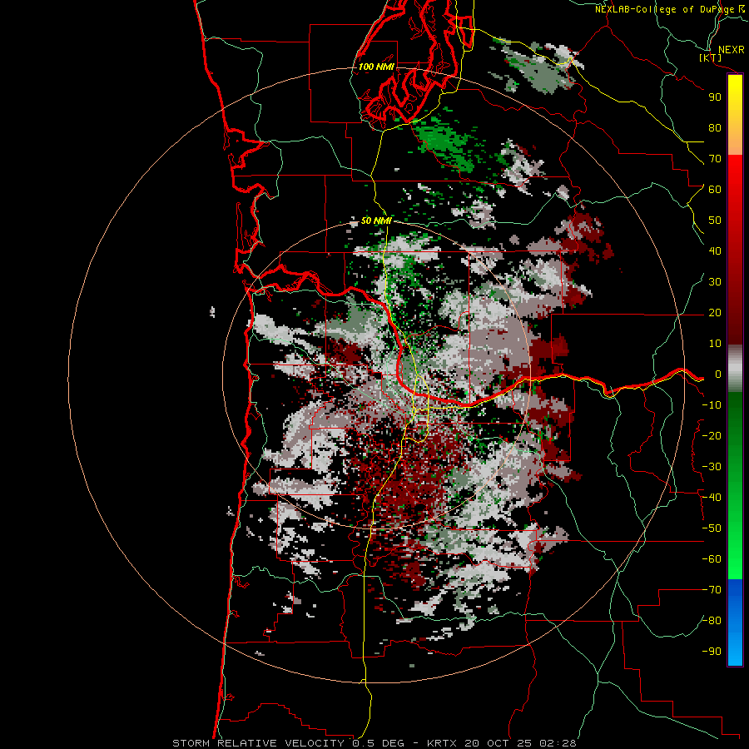Click the "-30" scale value
The height and width of the screenshot is (749, 749).
click(x=712, y=467)
